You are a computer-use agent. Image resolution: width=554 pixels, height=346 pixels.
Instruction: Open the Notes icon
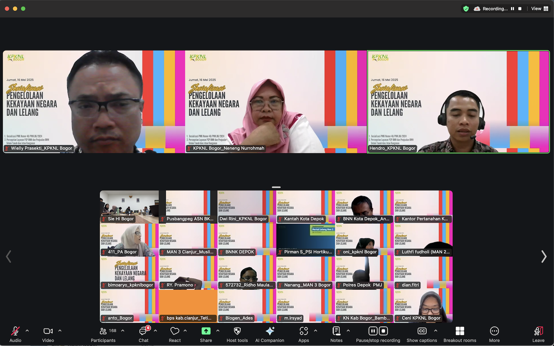(x=336, y=331)
